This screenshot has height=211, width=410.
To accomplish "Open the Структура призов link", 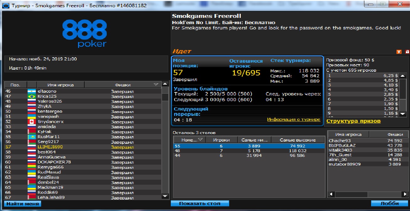I will pos(353,121).
